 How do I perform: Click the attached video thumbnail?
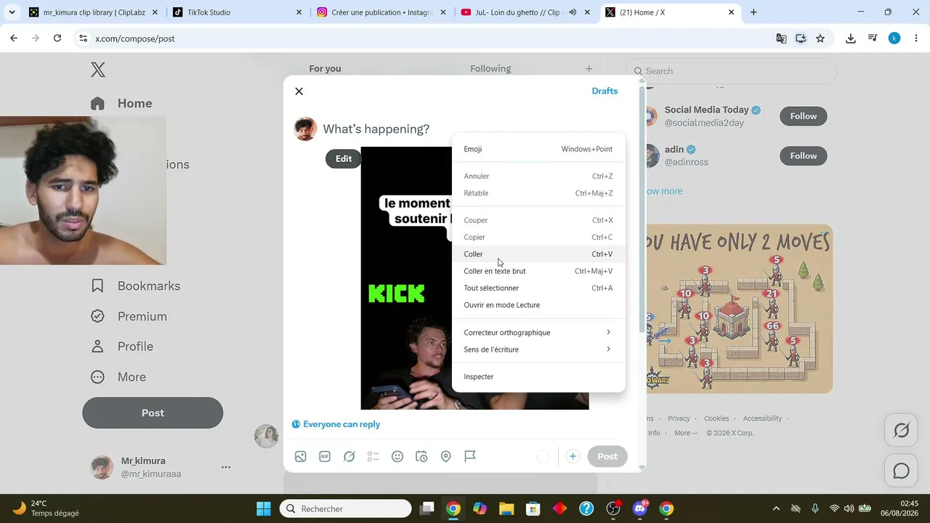(x=406, y=278)
